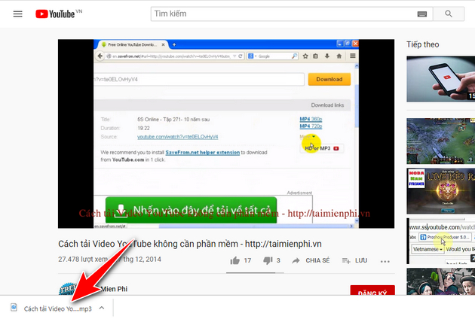Open the YouTube hamburger guide menu

click(x=17, y=14)
